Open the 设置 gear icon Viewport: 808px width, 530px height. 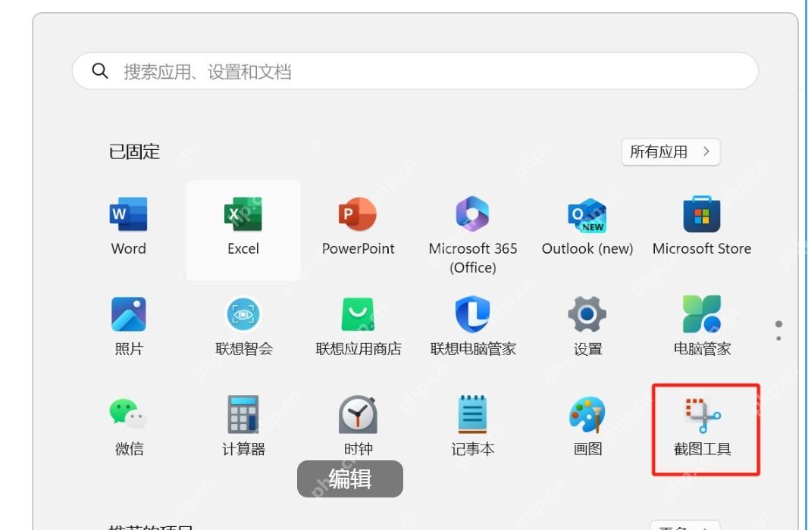(x=587, y=314)
